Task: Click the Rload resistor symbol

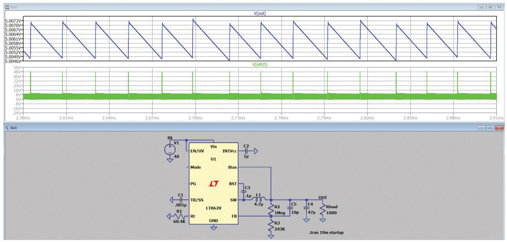Action: pyautogui.click(x=323, y=210)
